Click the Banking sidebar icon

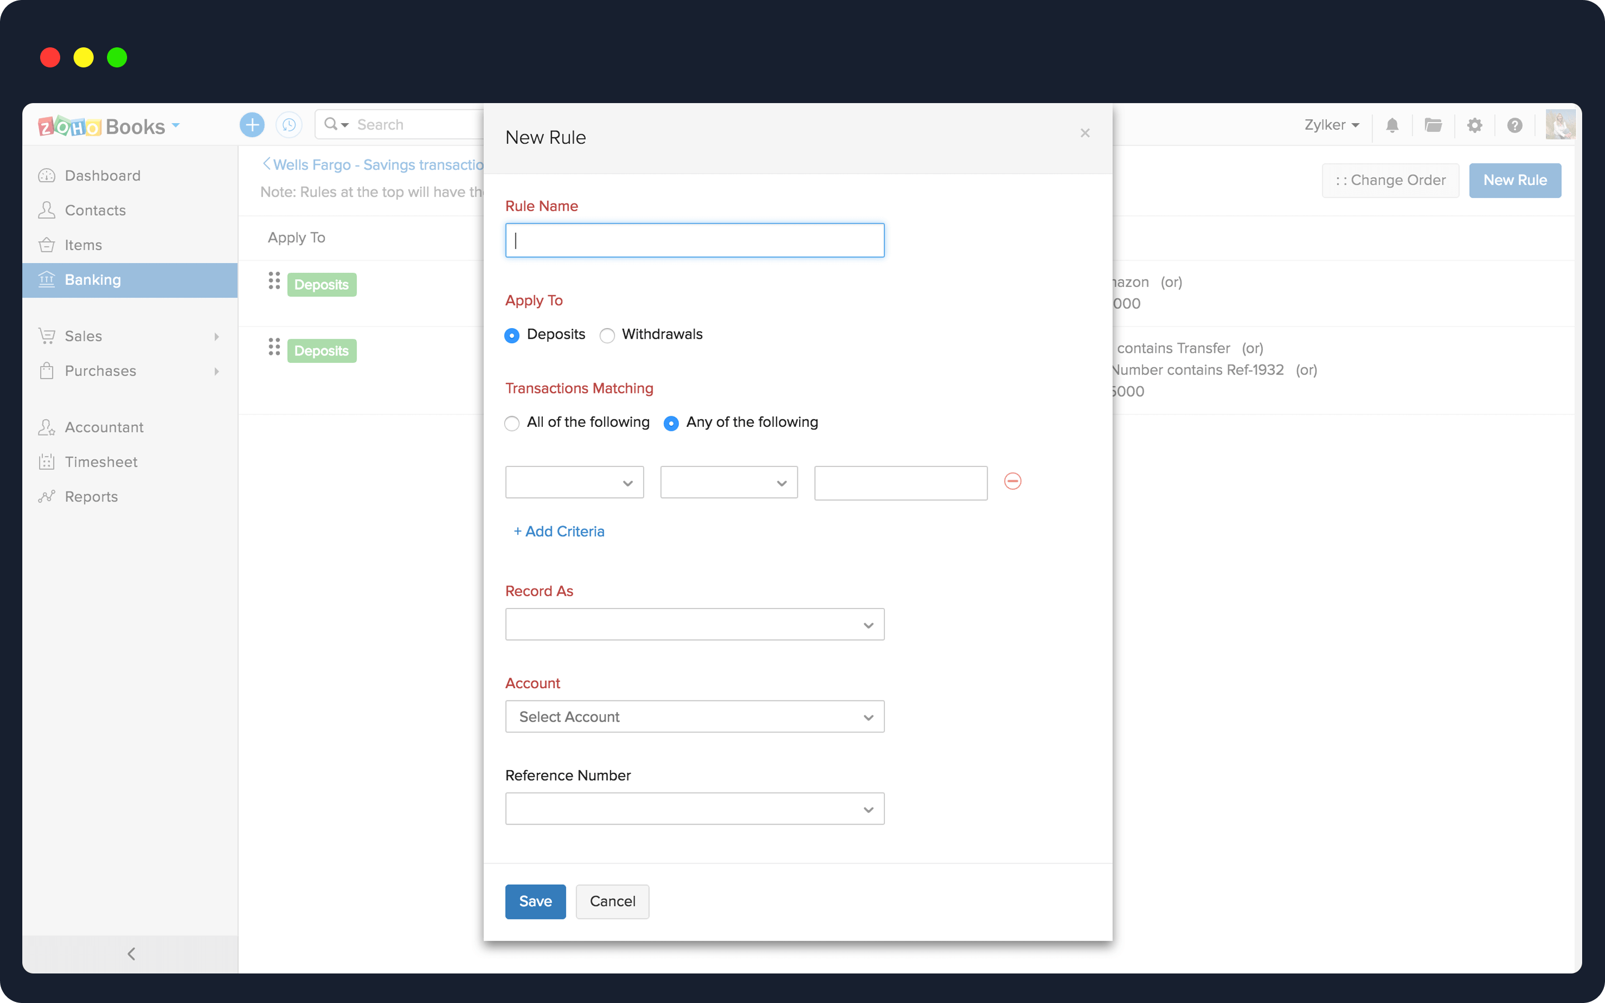[x=47, y=279]
